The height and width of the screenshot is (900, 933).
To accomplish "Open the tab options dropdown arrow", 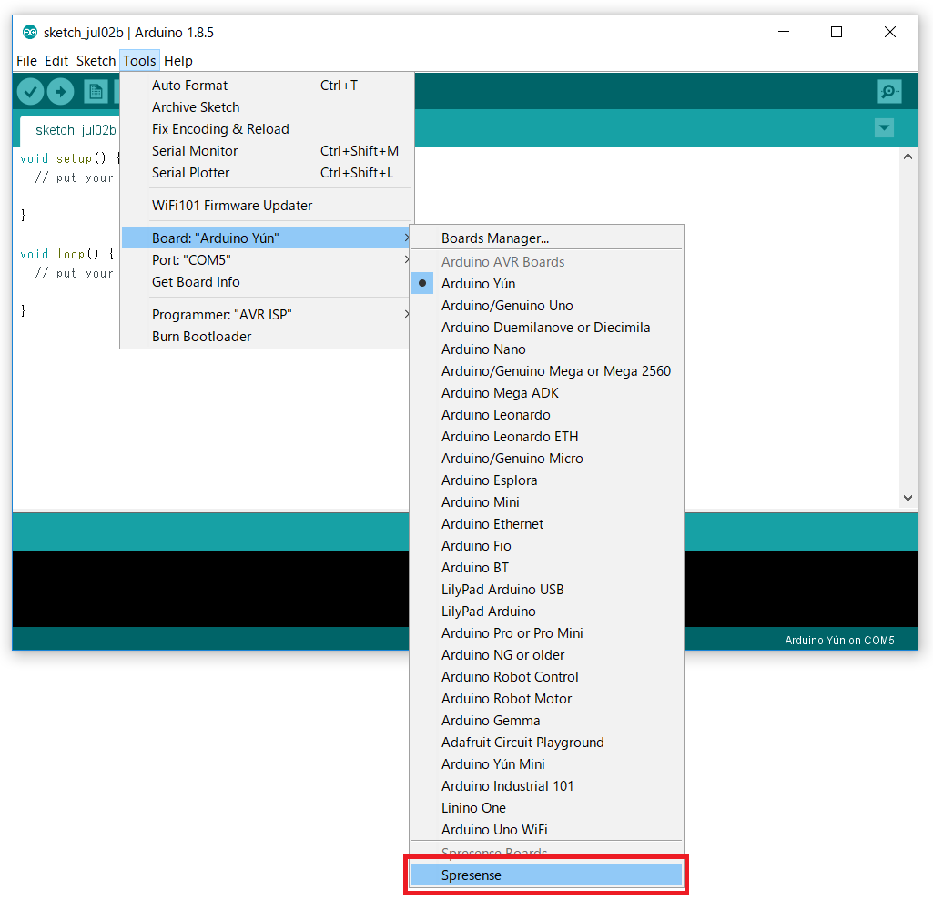I will point(884,128).
